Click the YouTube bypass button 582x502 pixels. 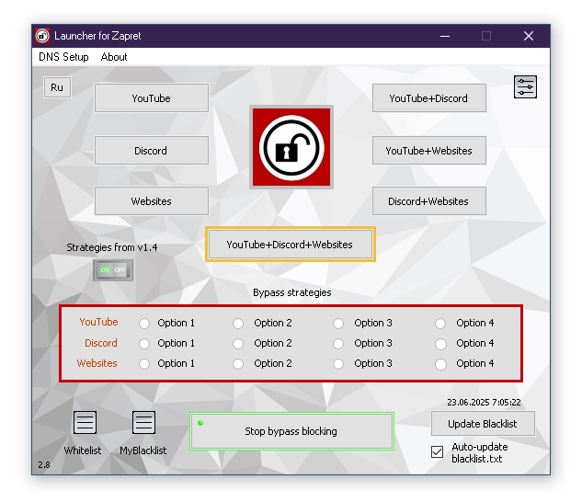152,98
